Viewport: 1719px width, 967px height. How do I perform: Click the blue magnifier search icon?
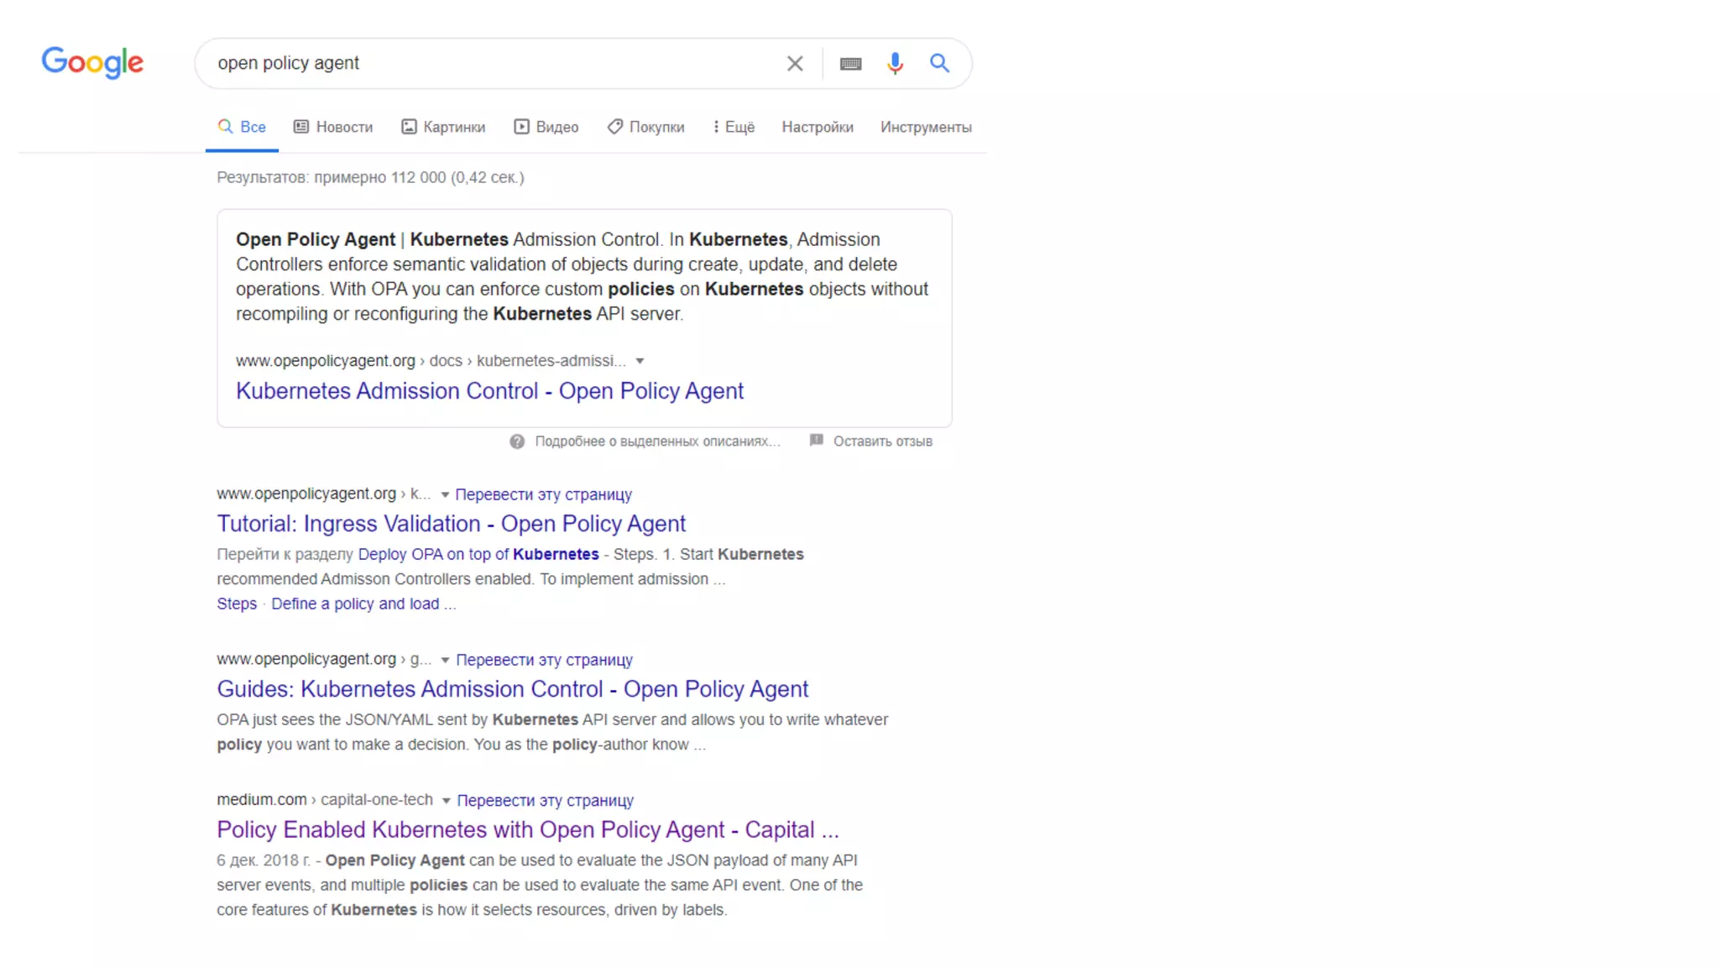point(939,63)
